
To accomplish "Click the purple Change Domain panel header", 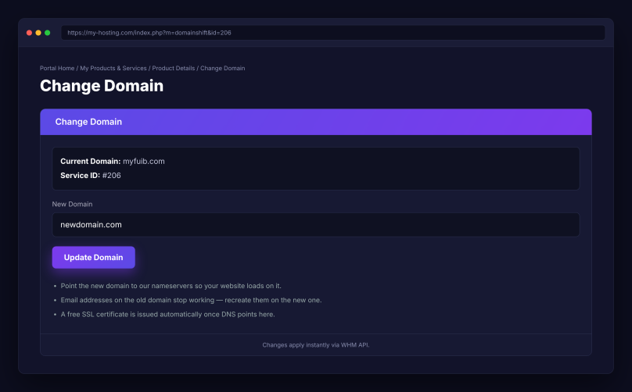I will (x=315, y=122).
